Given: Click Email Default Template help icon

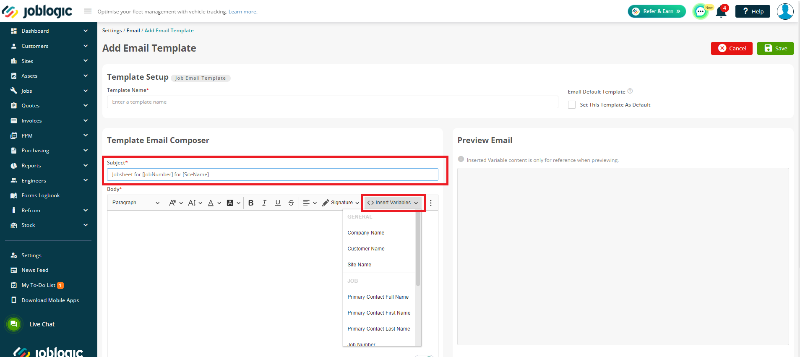Looking at the screenshot, I should (x=630, y=91).
